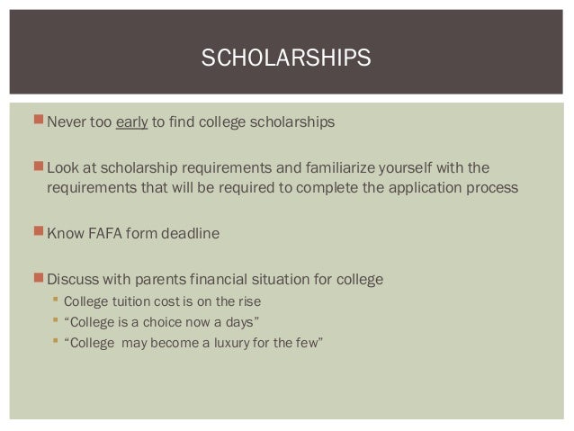This screenshot has height=431, width=574.
Task: Click the empty green area below the last bullet
Action: [x=286, y=387]
